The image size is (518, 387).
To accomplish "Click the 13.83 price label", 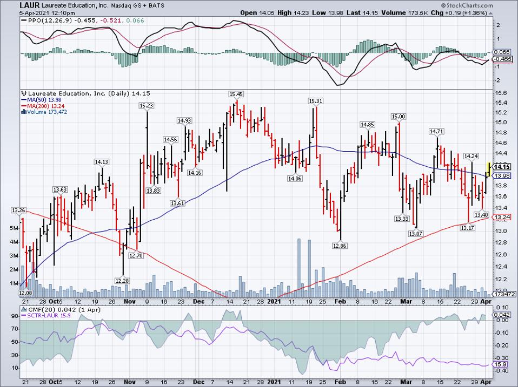I will (x=153, y=191).
